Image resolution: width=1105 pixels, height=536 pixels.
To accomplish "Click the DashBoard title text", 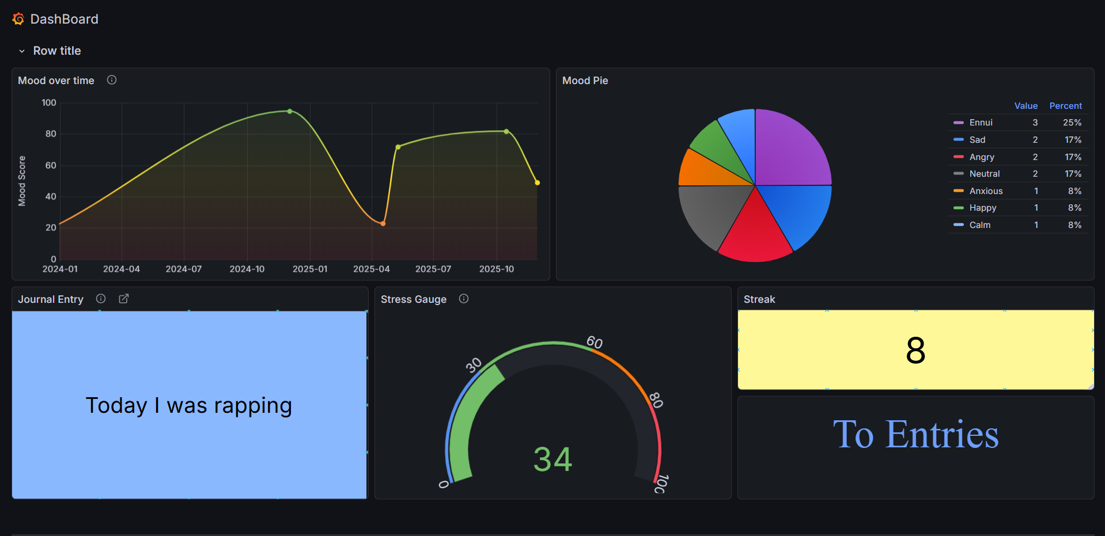I will click(x=64, y=19).
